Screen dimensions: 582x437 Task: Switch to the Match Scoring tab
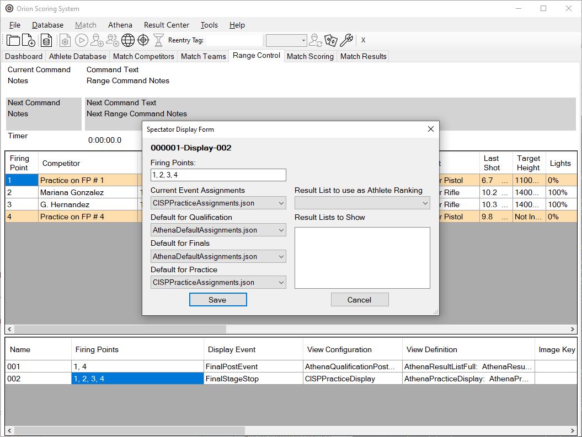tap(310, 56)
